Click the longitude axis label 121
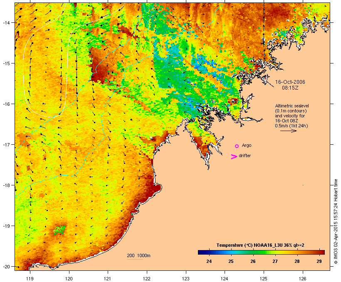Viewport: 341px width, 282px height. 108,279
